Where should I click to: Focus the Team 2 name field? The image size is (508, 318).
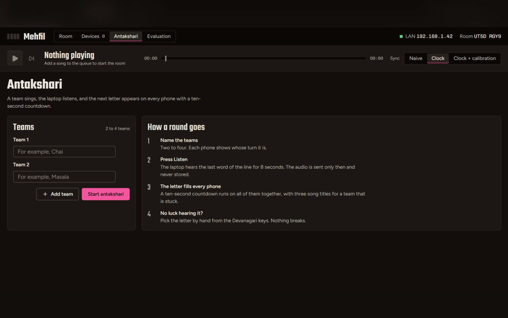[64, 177]
